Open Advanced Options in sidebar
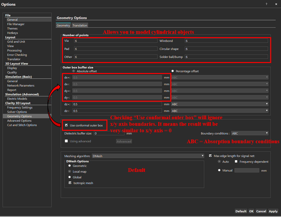The width and height of the screenshot is (281, 217). tap(19, 121)
